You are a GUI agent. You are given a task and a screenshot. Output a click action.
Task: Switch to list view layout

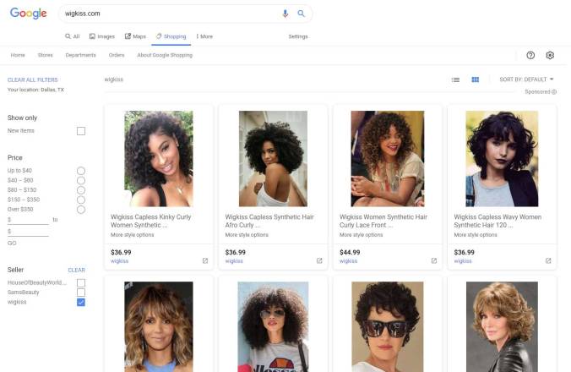click(x=455, y=79)
